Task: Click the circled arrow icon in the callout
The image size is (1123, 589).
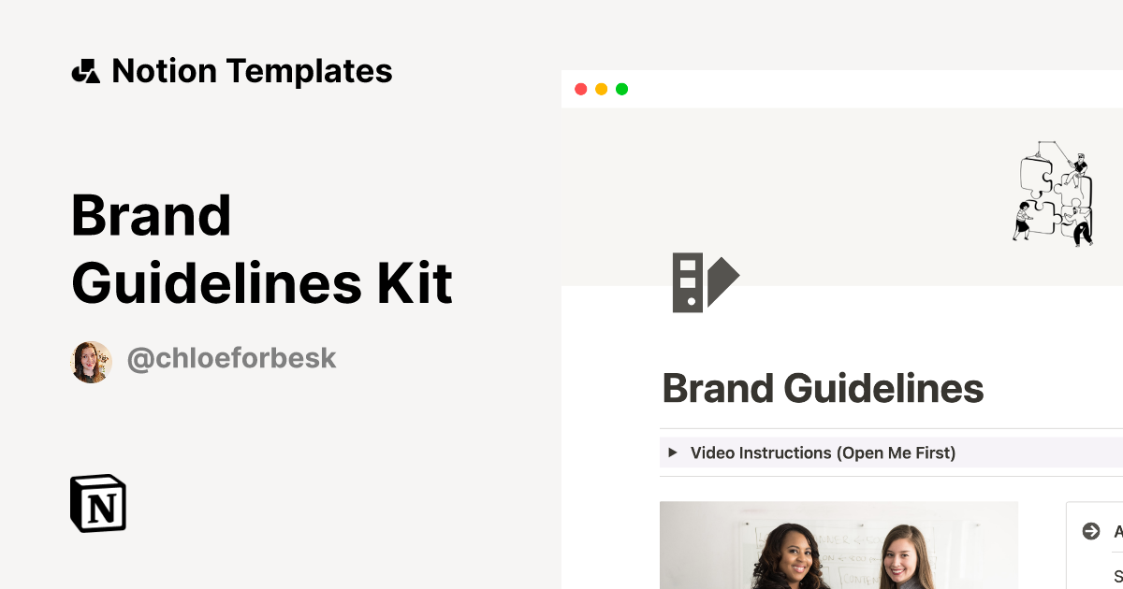Action: click(1091, 530)
